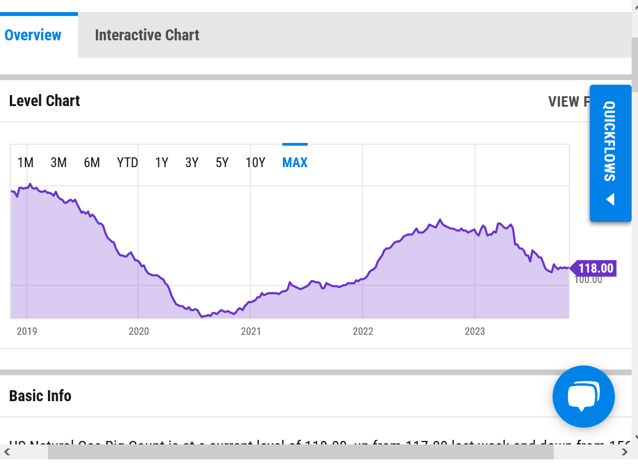The height and width of the screenshot is (464, 638).
Task: Choose the YTD time range
Action: click(127, 163)
